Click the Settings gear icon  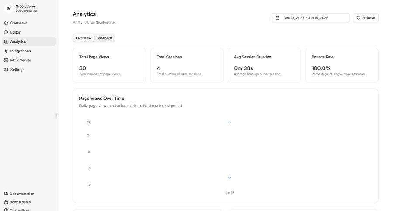click(6, 70)
